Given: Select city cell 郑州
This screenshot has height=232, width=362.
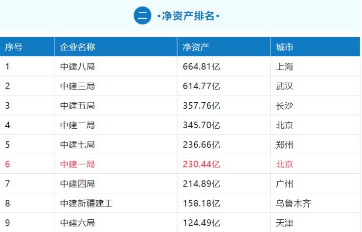Looking at the screenshot, I should click(284, 145).
